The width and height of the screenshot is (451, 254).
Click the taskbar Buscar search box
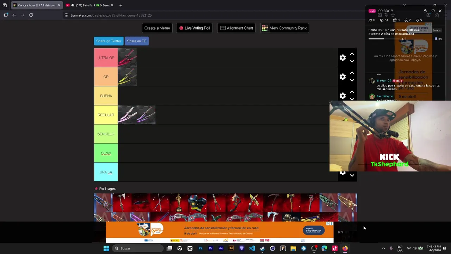point(137,248)
